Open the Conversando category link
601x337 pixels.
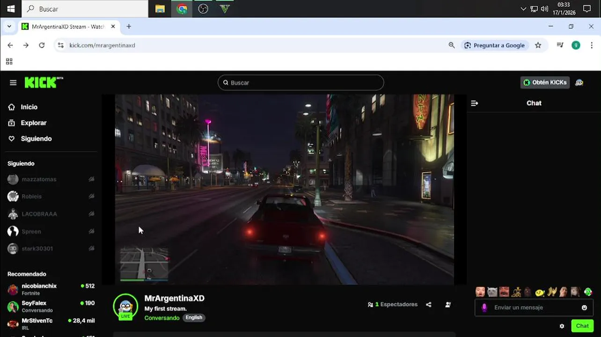click(162, 318)
